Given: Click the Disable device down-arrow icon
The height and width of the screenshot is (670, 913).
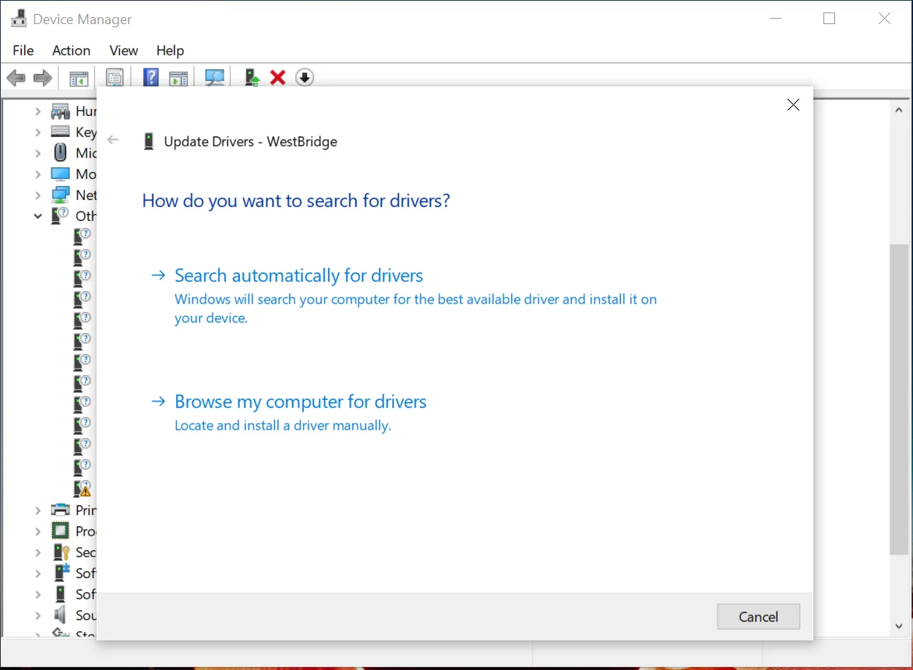Looking at the screenshot, I should click(x=305, y=77).
